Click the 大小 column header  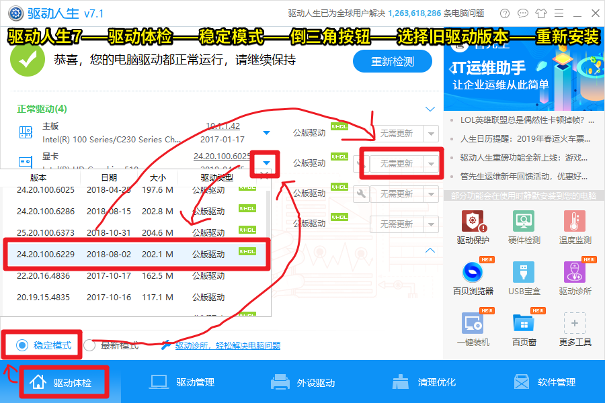[x=157, y=177]
